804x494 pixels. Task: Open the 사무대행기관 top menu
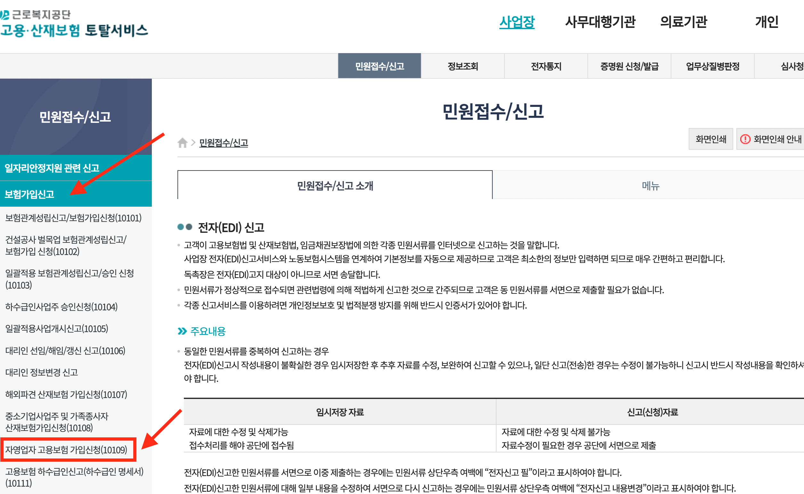600,22
